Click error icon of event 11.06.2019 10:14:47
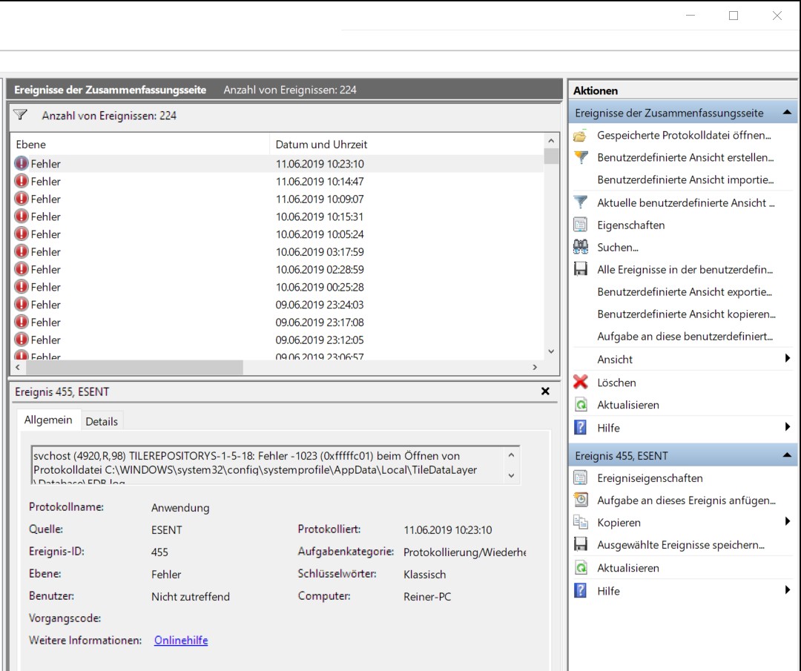 (22, 182)
